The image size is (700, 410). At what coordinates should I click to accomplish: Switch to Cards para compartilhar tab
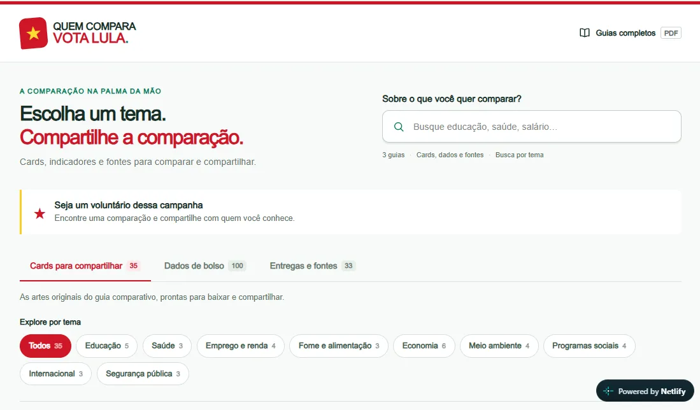click(x=85, y=266)
